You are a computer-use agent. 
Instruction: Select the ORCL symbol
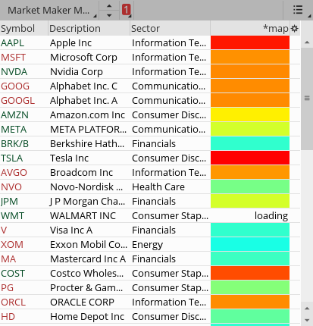pos(13,302)
